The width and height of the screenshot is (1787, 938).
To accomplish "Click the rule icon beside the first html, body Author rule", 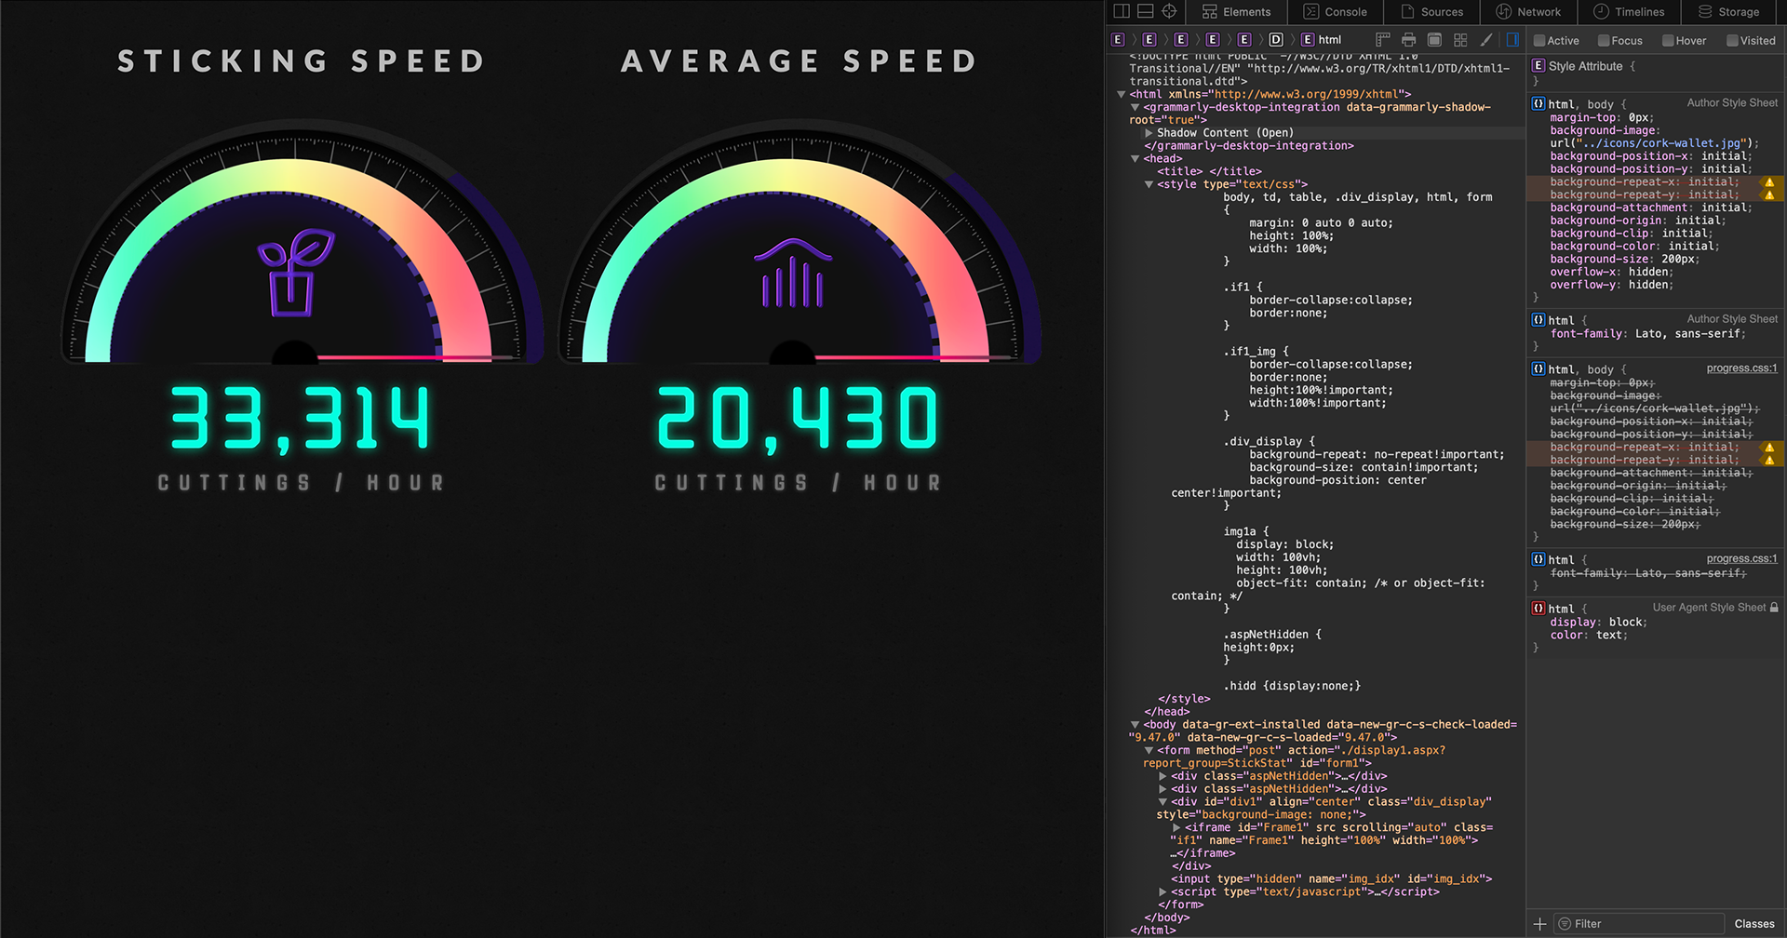I will (x=1538, y=103).
